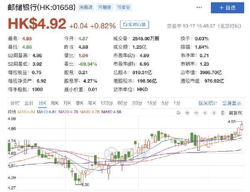Click the 邮储银行(HK:01658) stock title

(x=42, y=7)
